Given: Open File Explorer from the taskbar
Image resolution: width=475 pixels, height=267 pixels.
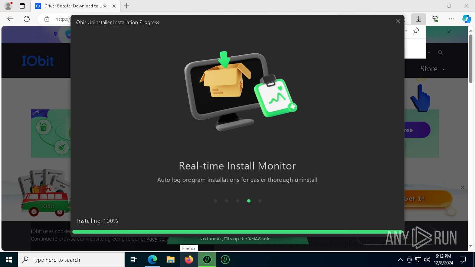Looking at the screenshot, I should pyautogui.click(x=170, y=260).
